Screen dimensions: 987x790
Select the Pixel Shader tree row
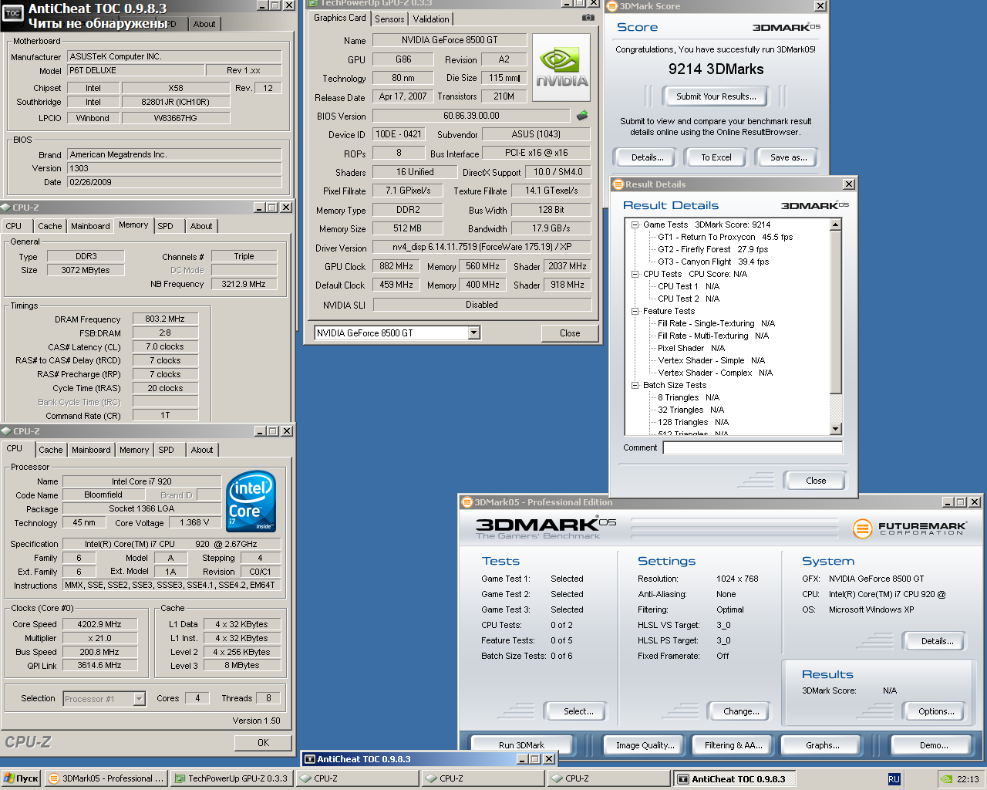click(x=691, y=348)
